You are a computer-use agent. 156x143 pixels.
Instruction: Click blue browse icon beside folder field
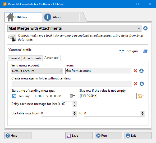pos(142,84)
